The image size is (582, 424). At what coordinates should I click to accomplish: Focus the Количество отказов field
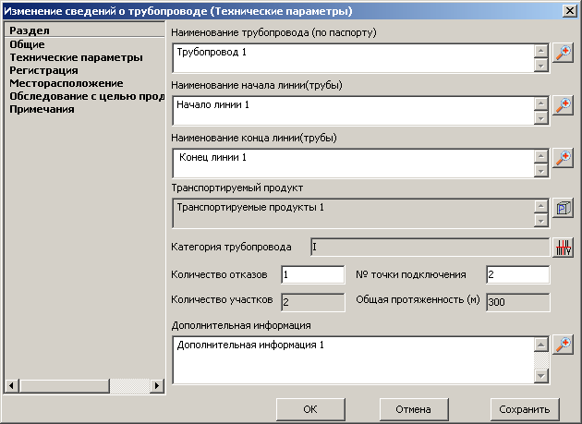click(x=313, y=274)
